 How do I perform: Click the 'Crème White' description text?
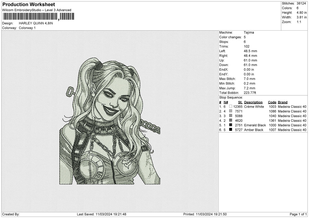tap(254, 106)
